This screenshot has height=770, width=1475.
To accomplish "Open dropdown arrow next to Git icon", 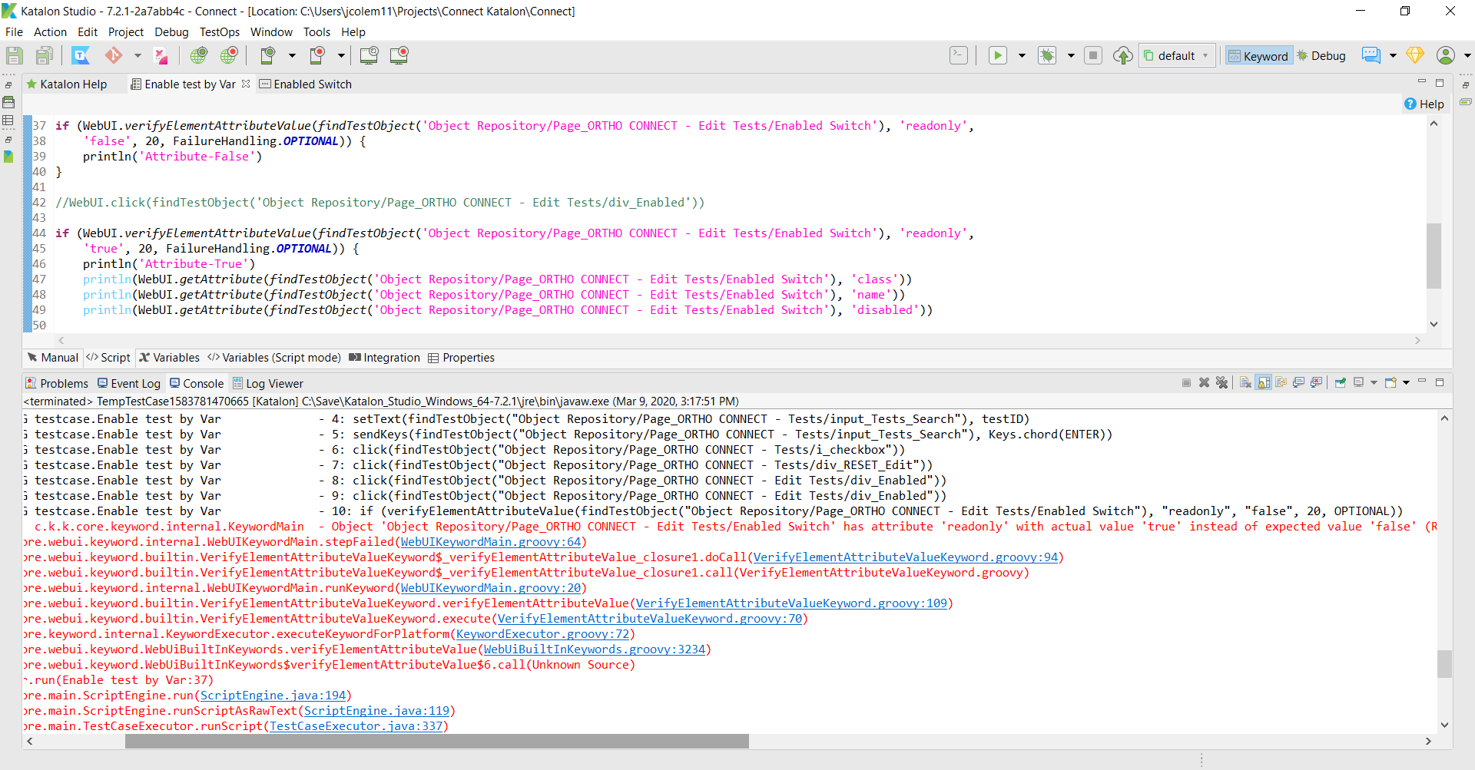I will coord(138,55).
